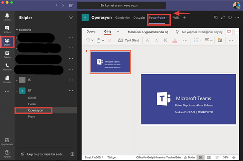The image size is (243, 161).
Task: Click the Designer ideas icon
Action: (220, 40)
